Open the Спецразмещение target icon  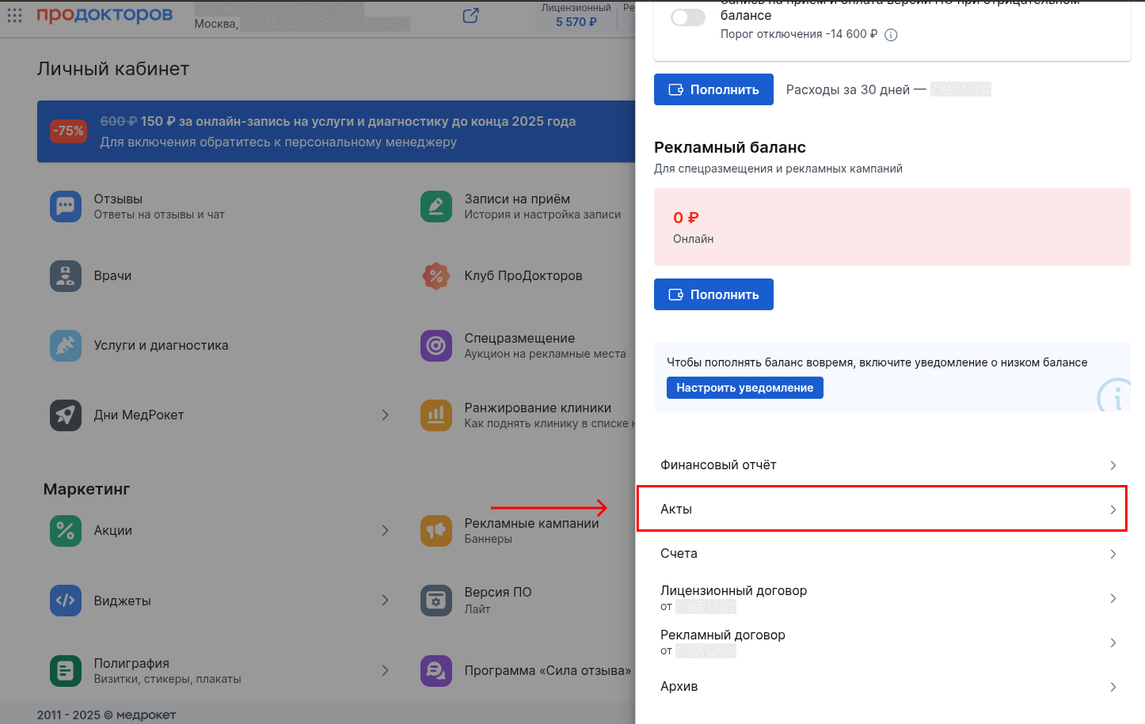(x=436, y=346)
